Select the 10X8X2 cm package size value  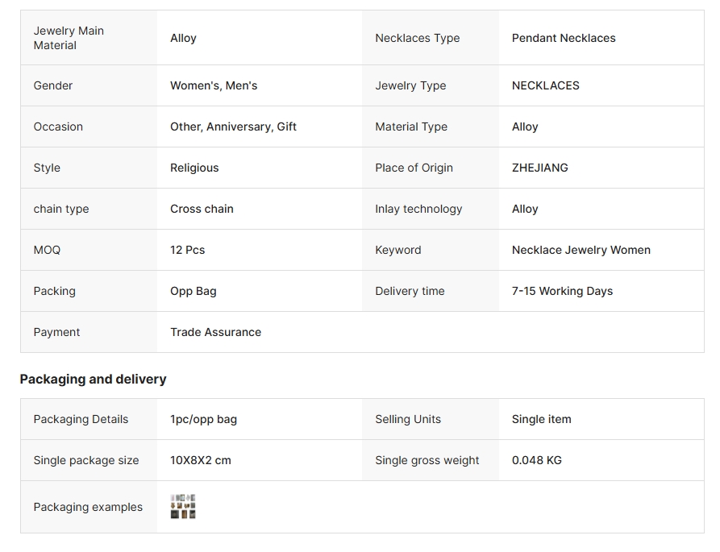(x=201, y=460)
